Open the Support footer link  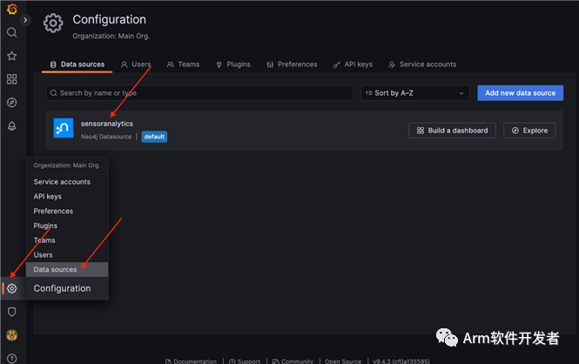click(245, 361)
